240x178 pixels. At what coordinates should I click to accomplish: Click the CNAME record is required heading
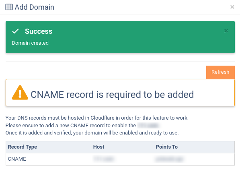tap(112, 95)
